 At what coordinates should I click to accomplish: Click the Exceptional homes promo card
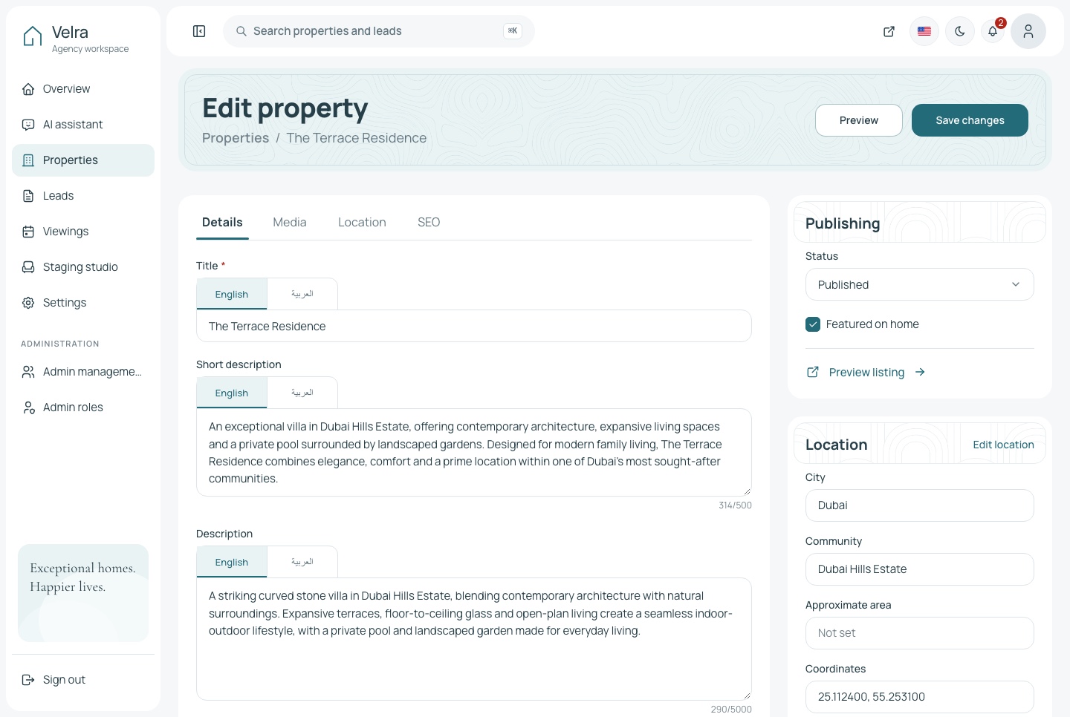coord(83,593)
